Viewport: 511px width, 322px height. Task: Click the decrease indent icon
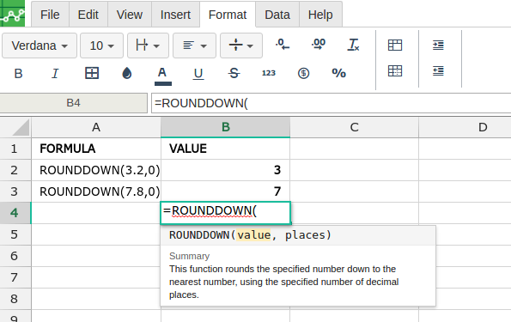click(x=438, y=70)
